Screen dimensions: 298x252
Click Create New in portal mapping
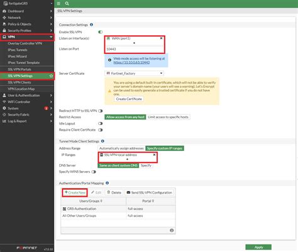75,192
